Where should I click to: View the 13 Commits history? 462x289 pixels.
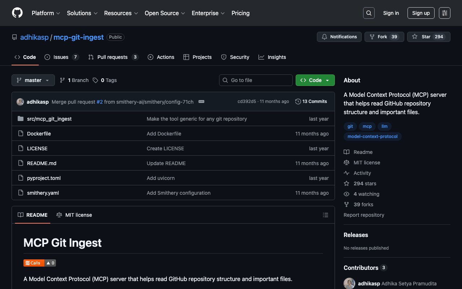click(311, 102)
